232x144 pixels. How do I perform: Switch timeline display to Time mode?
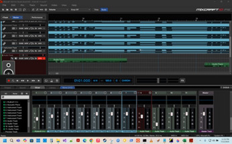point(96,10)
